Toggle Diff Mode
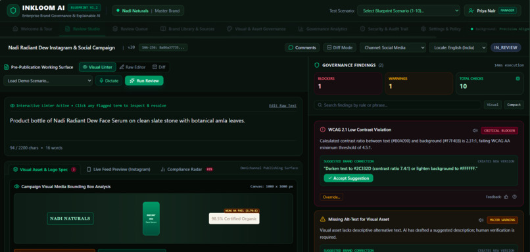Viewport: 530px width, 252px height. click(340, 47)
